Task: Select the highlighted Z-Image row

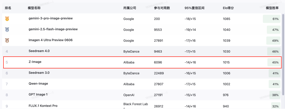Action: pos(142,62)
